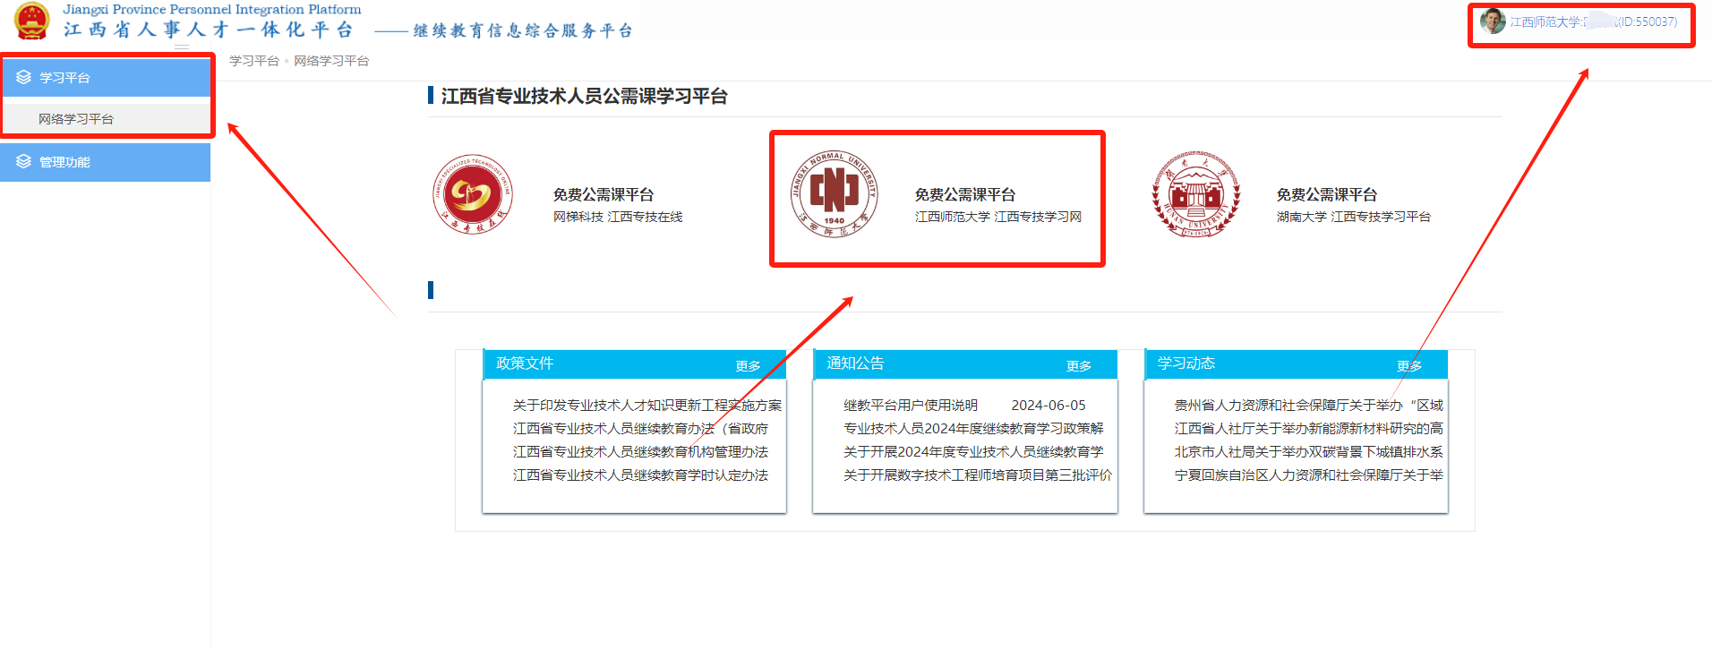Open 北京市人社局关于举办双碳背景下城镇排水系 news

pyautogui.click(x=1309, y=452)
